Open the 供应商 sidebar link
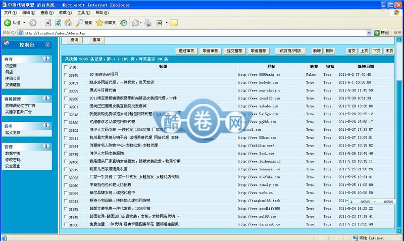Image resolution: width=404 pixels, height=241 pixels. [11, 66]
